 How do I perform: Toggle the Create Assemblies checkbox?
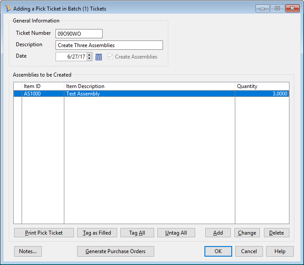click(x=110, y=57)
